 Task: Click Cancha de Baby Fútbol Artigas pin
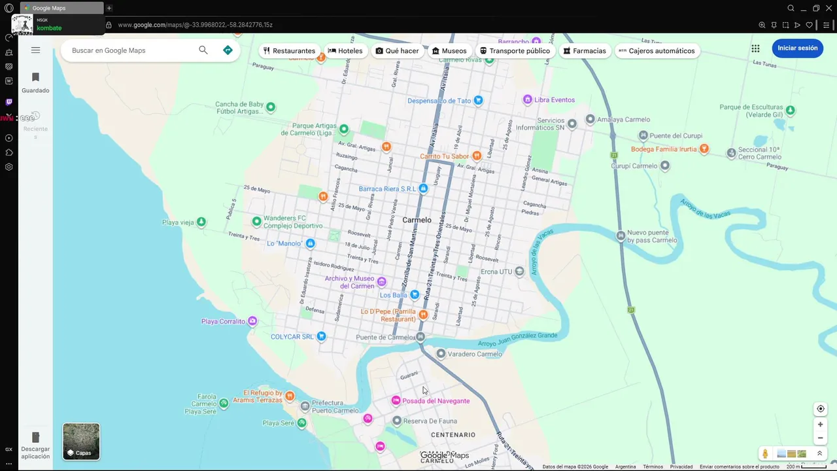(x=271, y=107)
